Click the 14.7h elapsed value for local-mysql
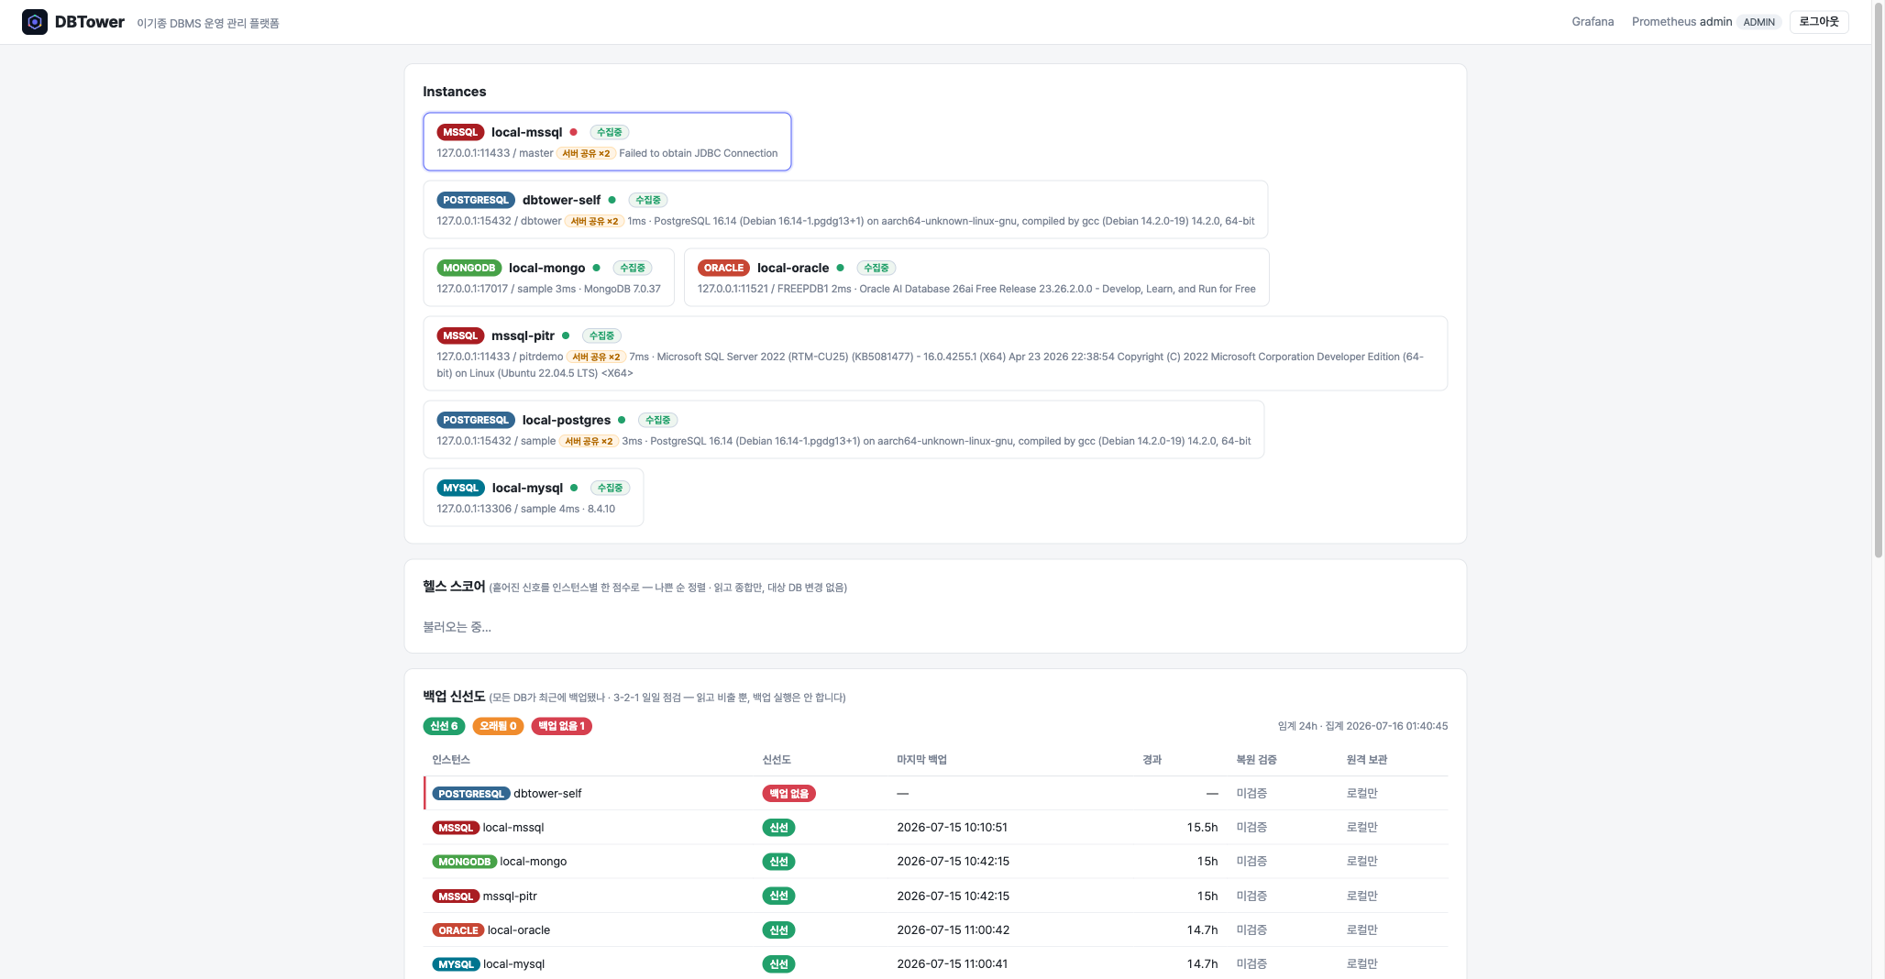 tap(1202, 964)
